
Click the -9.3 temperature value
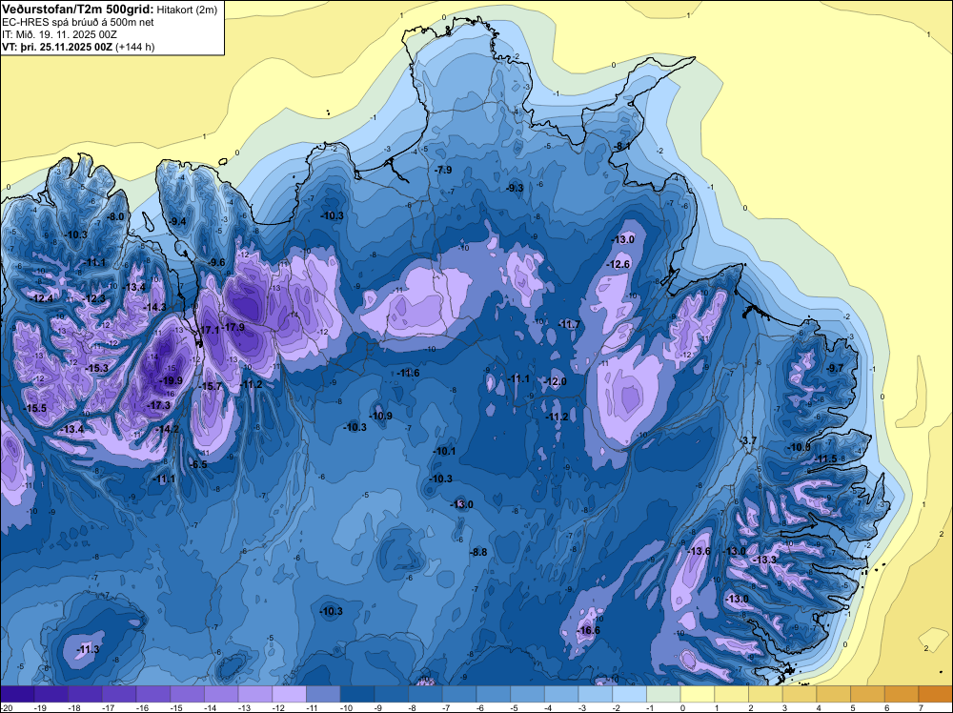(x=515, y=188)
